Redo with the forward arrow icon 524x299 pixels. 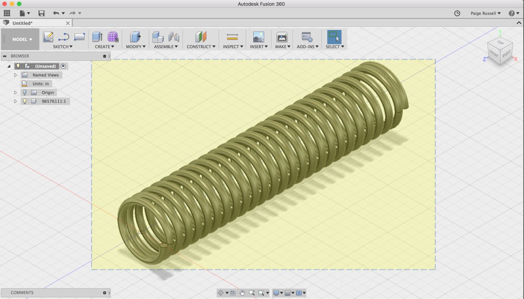(72, 13)
